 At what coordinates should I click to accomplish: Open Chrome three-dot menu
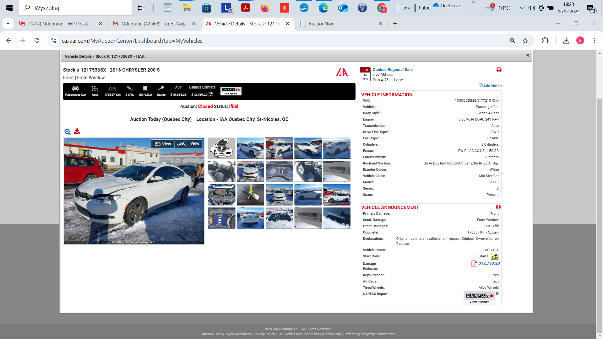[x=594, y=40]
